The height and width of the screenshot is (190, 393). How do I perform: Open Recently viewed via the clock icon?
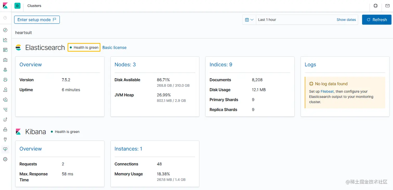click(5, 18)
